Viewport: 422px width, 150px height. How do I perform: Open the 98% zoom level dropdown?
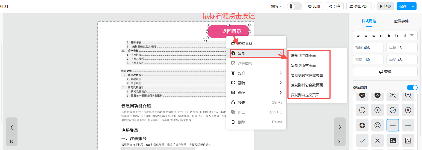pyautogui.click(x=276, y=6)
